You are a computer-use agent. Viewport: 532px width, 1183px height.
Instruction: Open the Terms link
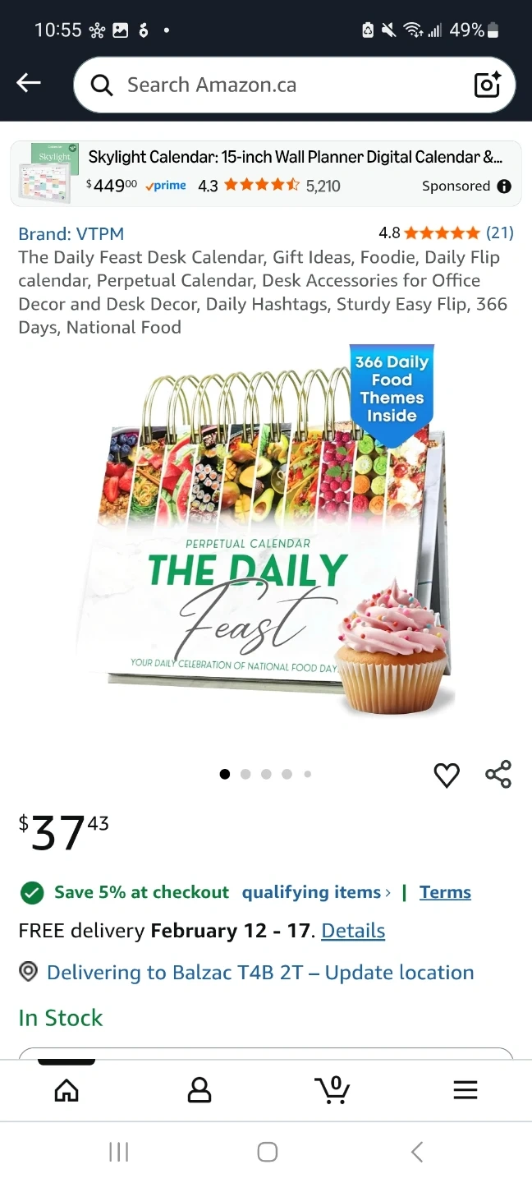click(x=445, y=892)
